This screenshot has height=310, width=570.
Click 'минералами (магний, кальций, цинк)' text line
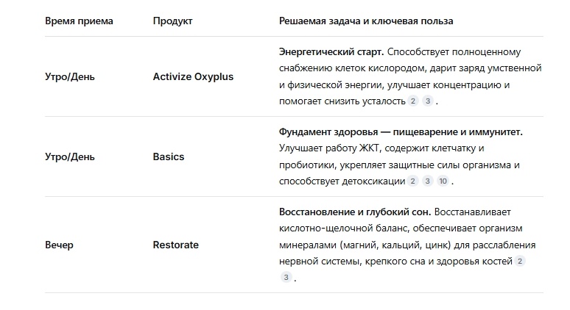click(365, 245)
